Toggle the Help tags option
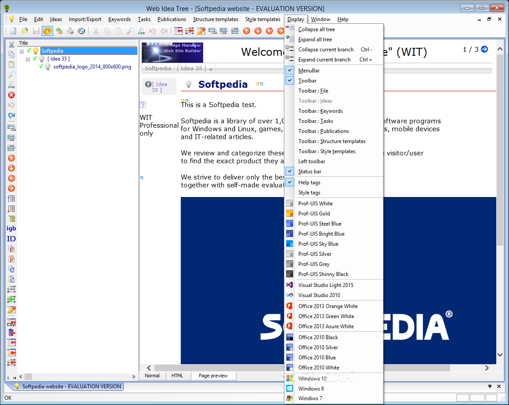This screenshot has width=509, height=405. tap(334, 183)
